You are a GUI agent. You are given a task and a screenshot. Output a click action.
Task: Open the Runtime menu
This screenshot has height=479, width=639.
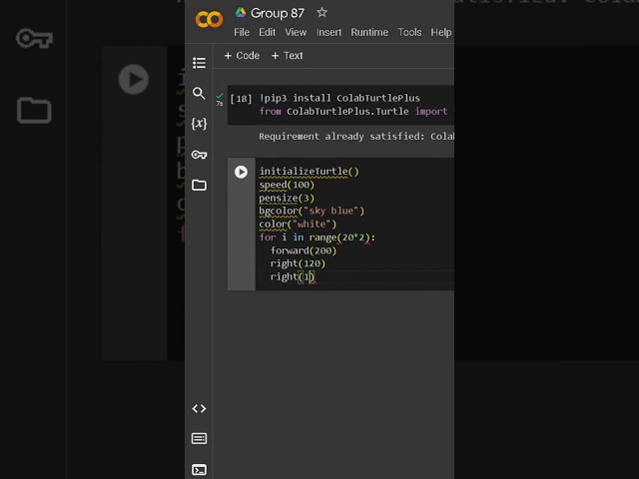pos(369,32)
